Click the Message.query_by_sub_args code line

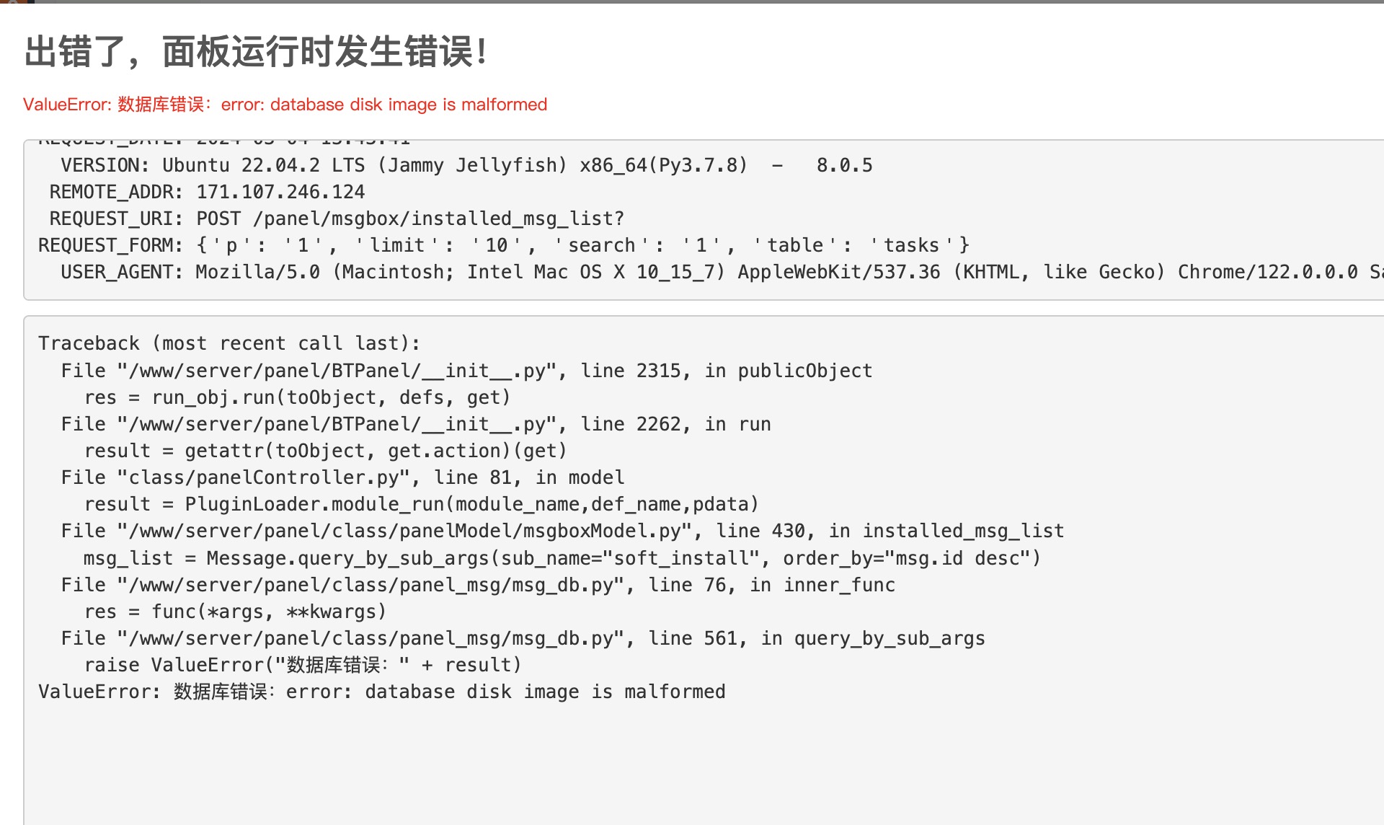tap(562, 558)
